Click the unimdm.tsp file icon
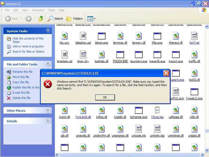Viewport: 209px width, 157px height. click(x=157, y=129)
